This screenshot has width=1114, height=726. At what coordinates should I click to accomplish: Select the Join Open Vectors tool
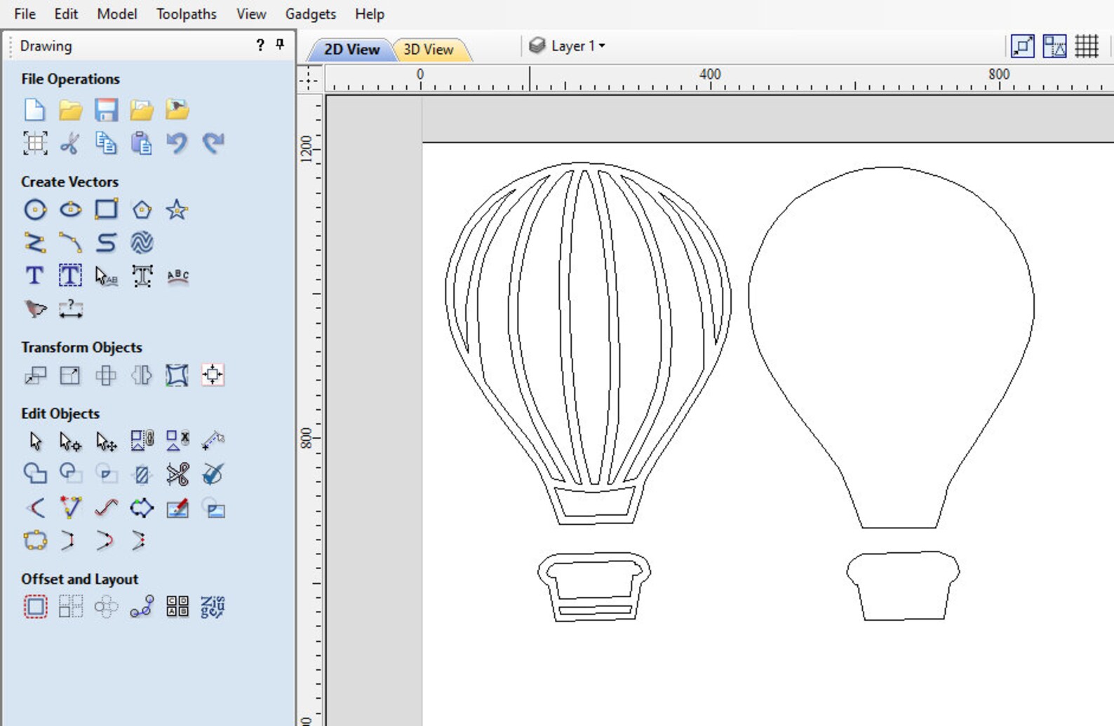[x=35, y=540]
